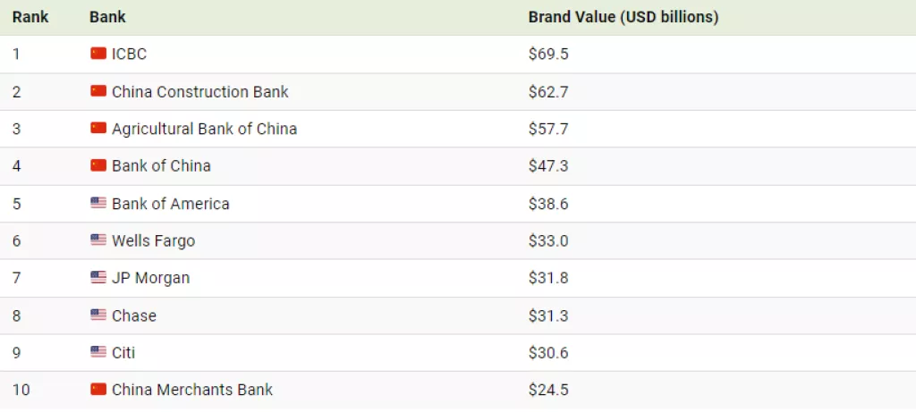
Task: Click the Chase bank name
Action: pyautogui.click(x=134, y=315)
